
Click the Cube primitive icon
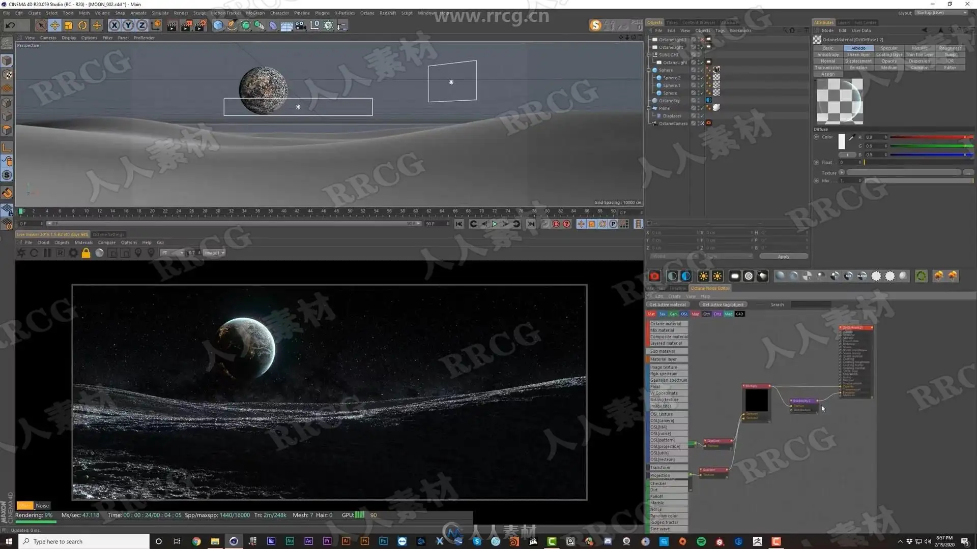pyautogui.click(x=218, y=25)
